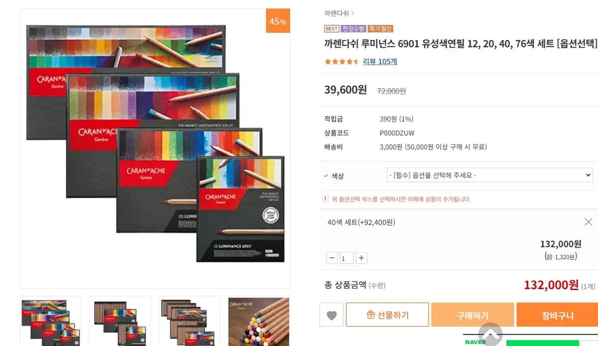Viewport: 598px width, 346px height.
Task: Click the five-star rating icons
Action: (x=342, y=62)
